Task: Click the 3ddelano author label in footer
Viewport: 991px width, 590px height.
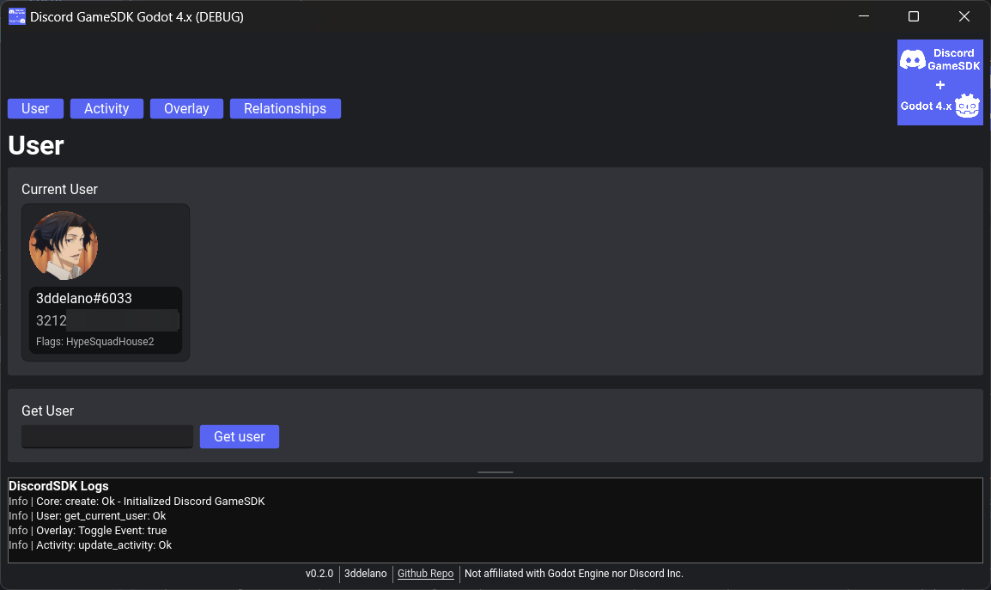Action: click(365, 574)
